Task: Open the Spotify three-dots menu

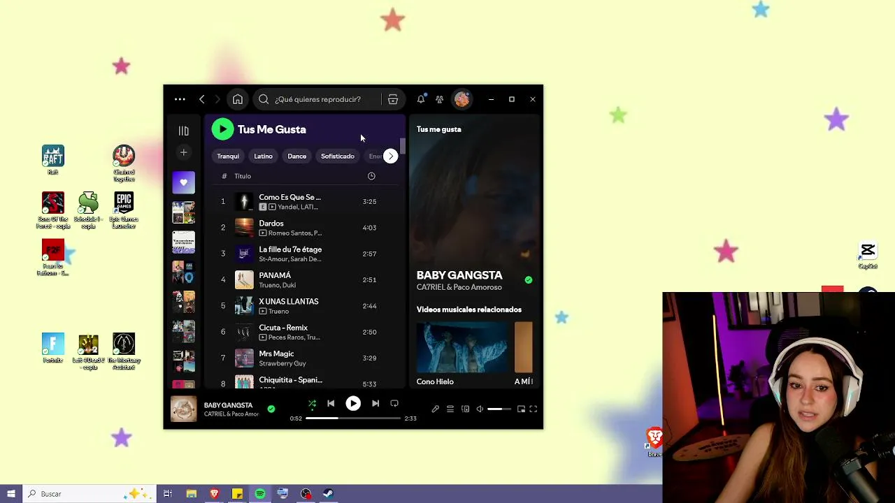Action: pyautogui.click(x=180, y=99)
